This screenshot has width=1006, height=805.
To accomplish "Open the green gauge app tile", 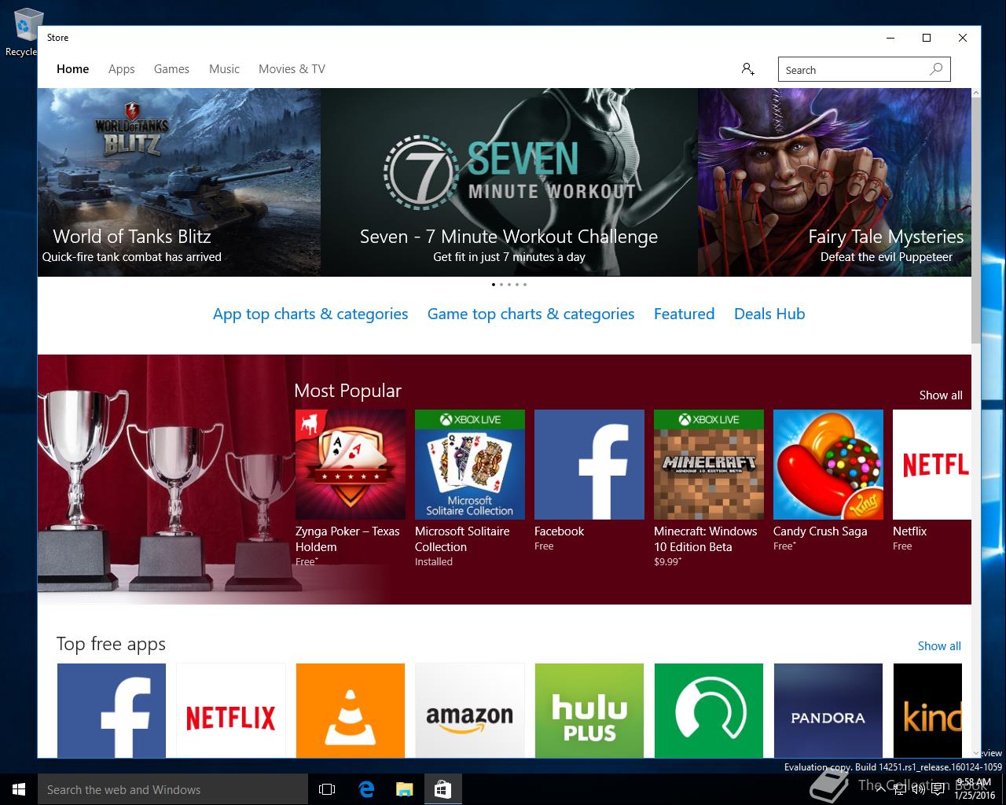I will point(709,711).
